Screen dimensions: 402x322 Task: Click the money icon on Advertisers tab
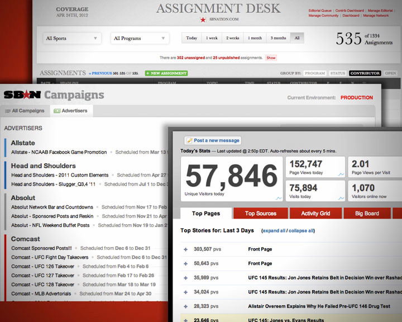click(x=57, y=111)
